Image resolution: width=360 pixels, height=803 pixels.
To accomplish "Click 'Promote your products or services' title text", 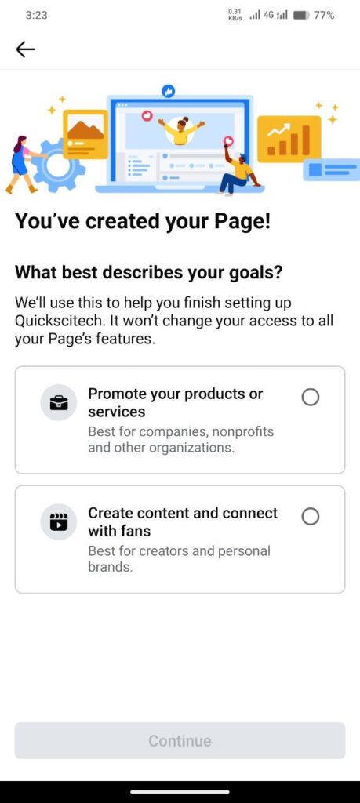I will [175, 402].
